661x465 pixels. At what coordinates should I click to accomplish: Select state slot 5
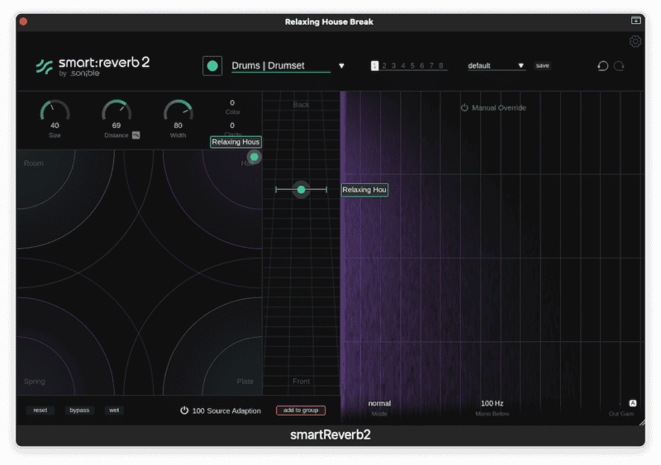coord(412,66)
